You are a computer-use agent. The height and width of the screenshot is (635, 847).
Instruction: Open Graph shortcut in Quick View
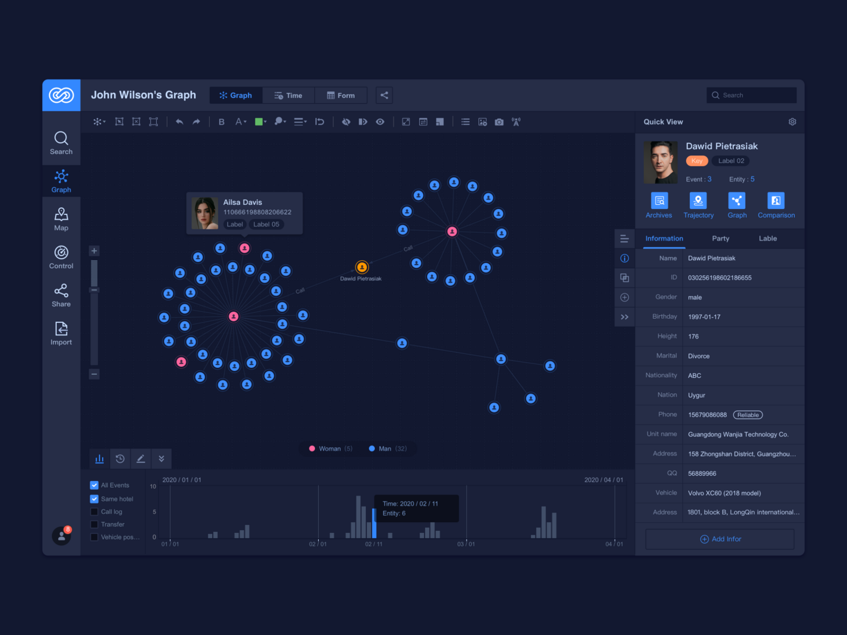pos(737,205)
